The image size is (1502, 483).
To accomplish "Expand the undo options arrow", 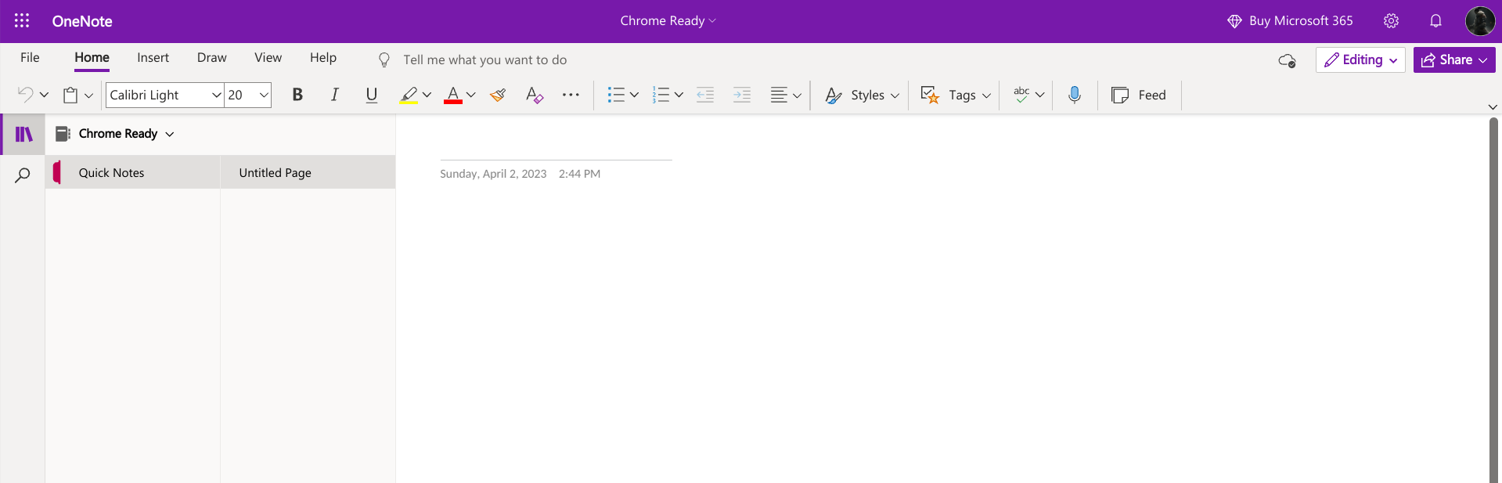I will 44,95.
